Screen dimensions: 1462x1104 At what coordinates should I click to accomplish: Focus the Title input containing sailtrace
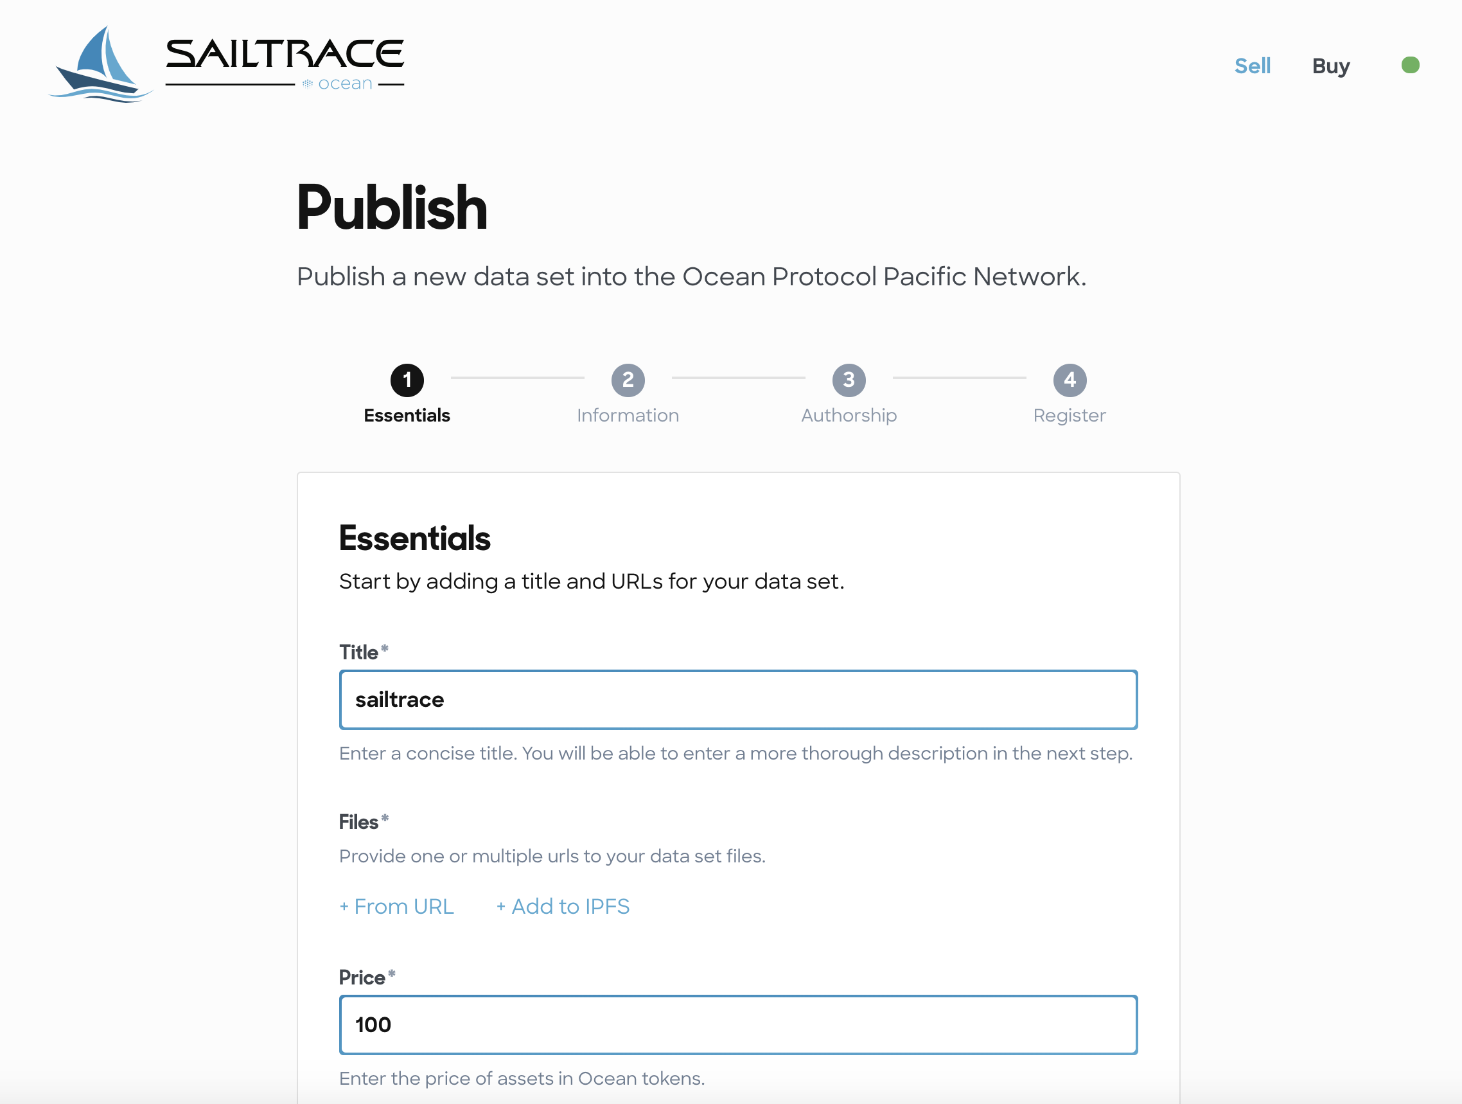tap(737, 699)
